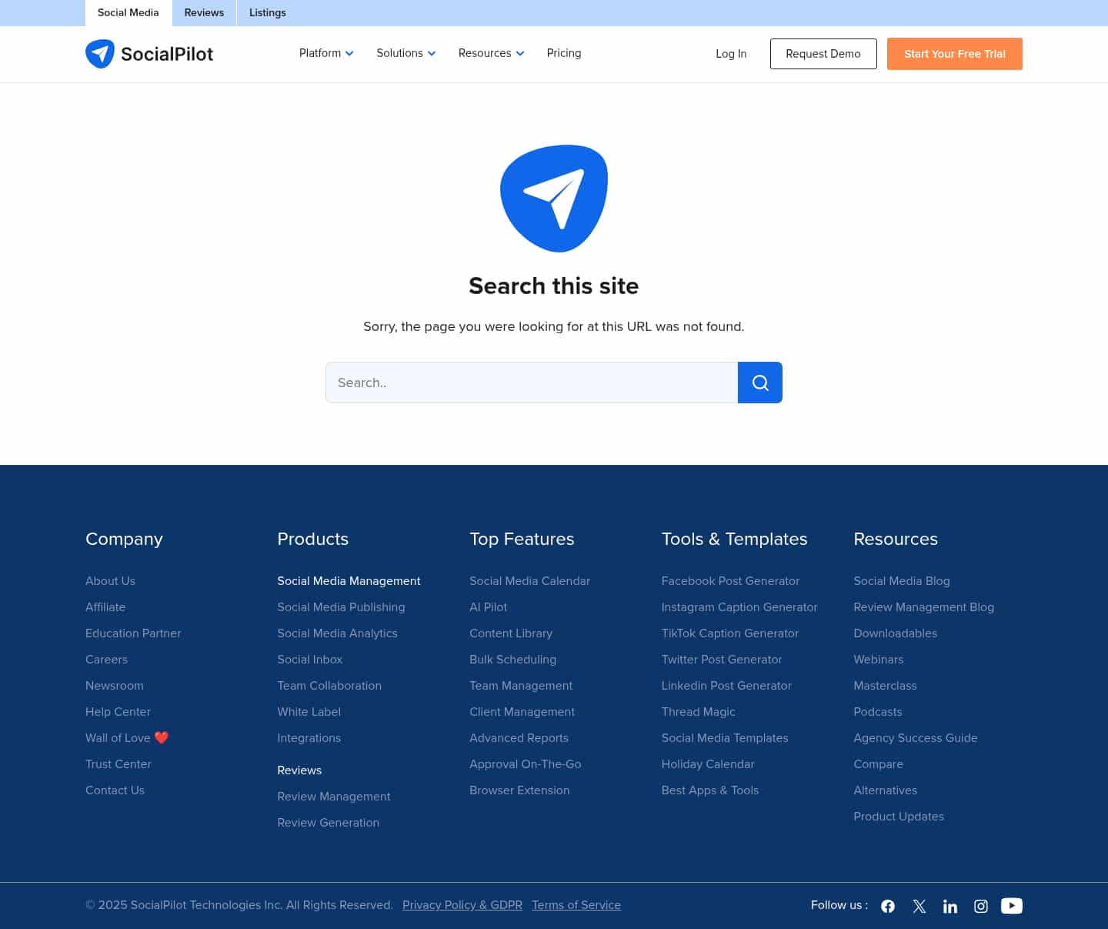The image size is (1108, 929).
Task: Click the Request Demo button
Action: coord(823,54)
